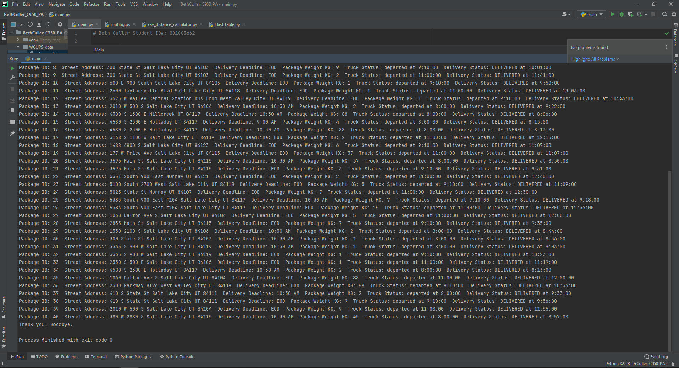This screenshot has height=368, width=679.
Task: Expand dropdown arrow next to Profile icon
Action: [x=646, y=15]
